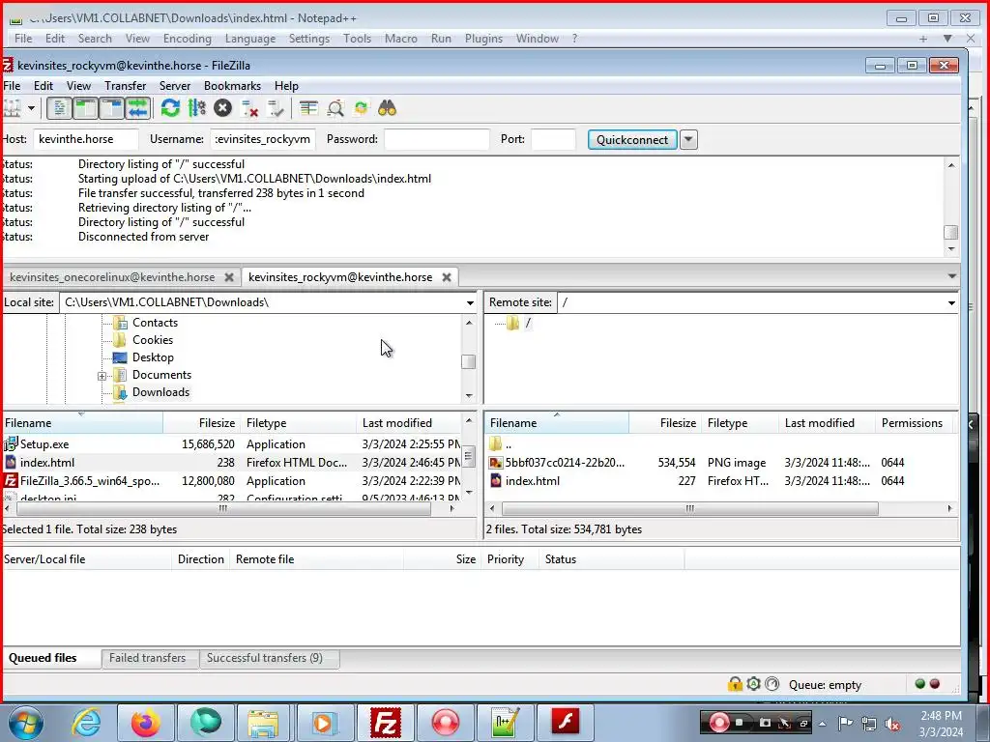Click the speed limits gauge icon
The height and width of the screenshot is (742, 990).
772,684
